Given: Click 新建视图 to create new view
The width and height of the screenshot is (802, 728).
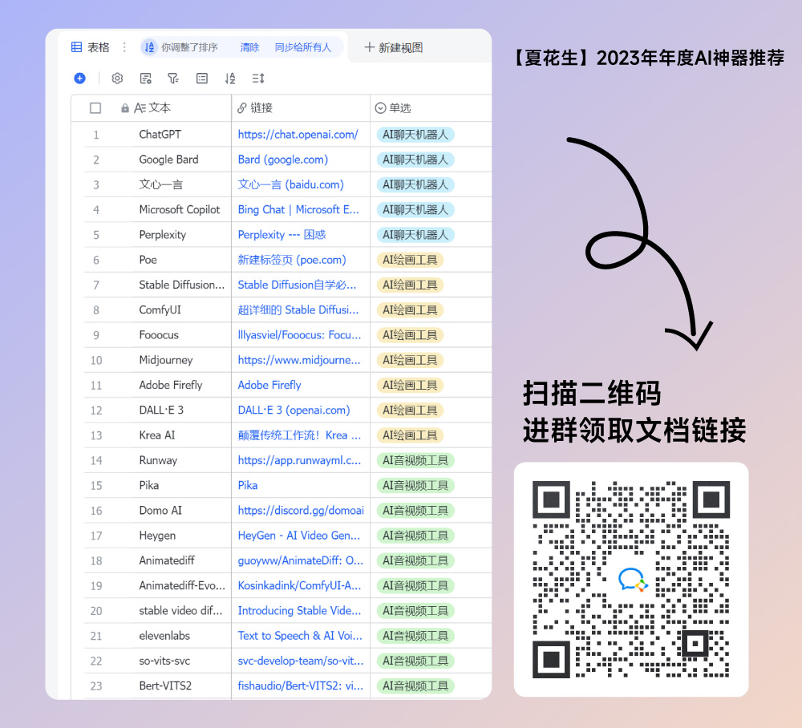Looking at the screenshot, I should pyautogui.click(x=393, y=47).
